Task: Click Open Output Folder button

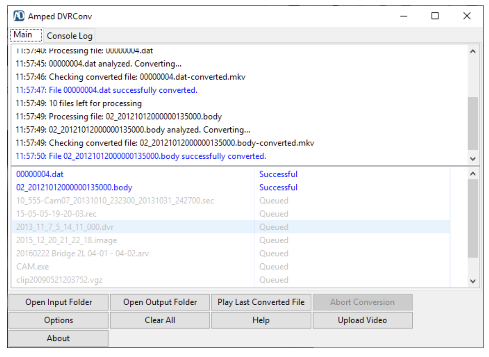Action: tap(160, 302)
